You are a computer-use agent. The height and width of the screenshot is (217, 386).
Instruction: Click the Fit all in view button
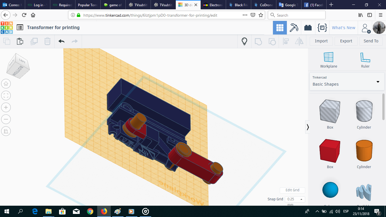pos(6,96)
